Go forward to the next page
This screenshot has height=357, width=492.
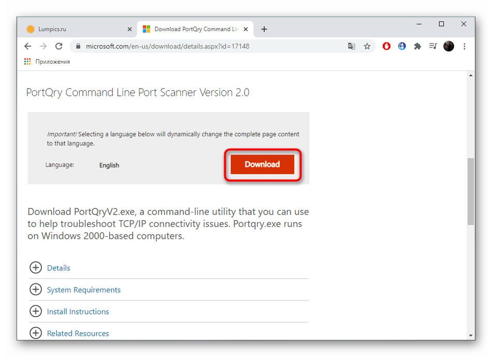tap(44, 46)
